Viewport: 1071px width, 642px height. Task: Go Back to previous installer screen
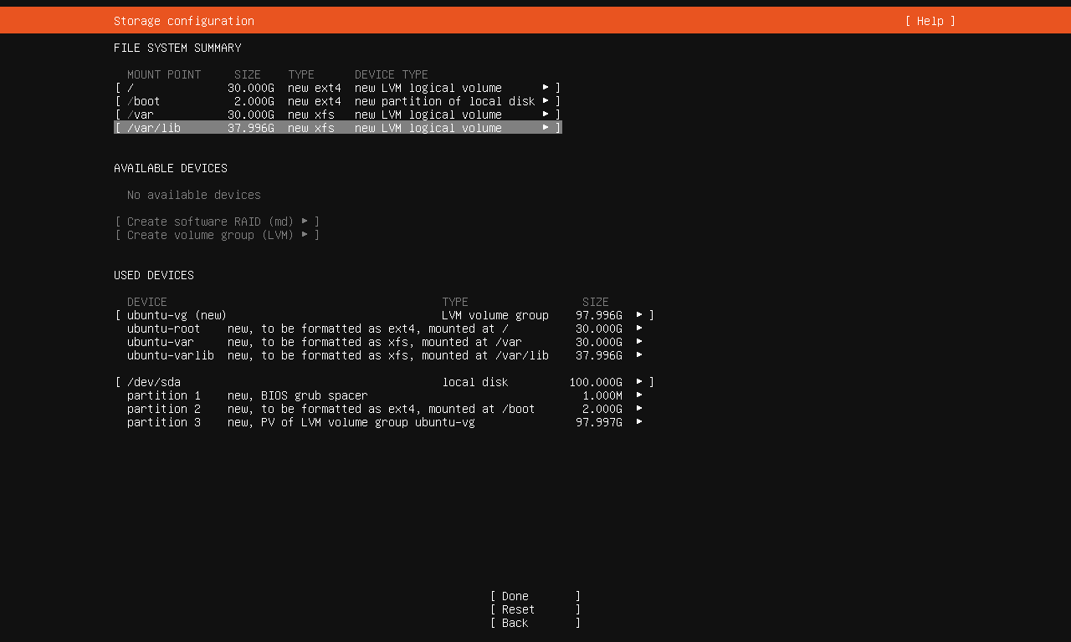[x=535, y=623]
